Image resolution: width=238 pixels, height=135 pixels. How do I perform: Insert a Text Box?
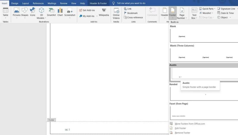click(x=194, y=13)
